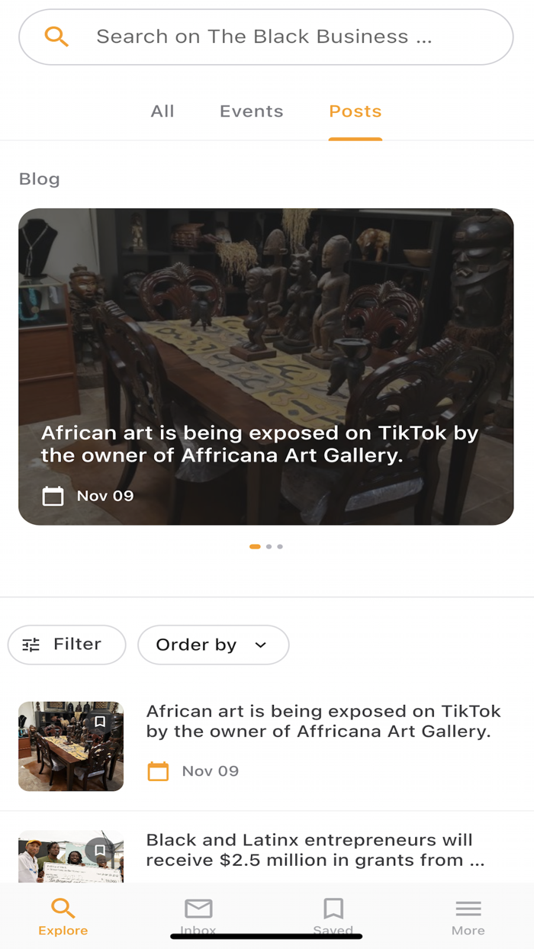The image size is (534, 949).
Task: Switch to the All tab
Action: 162,111
